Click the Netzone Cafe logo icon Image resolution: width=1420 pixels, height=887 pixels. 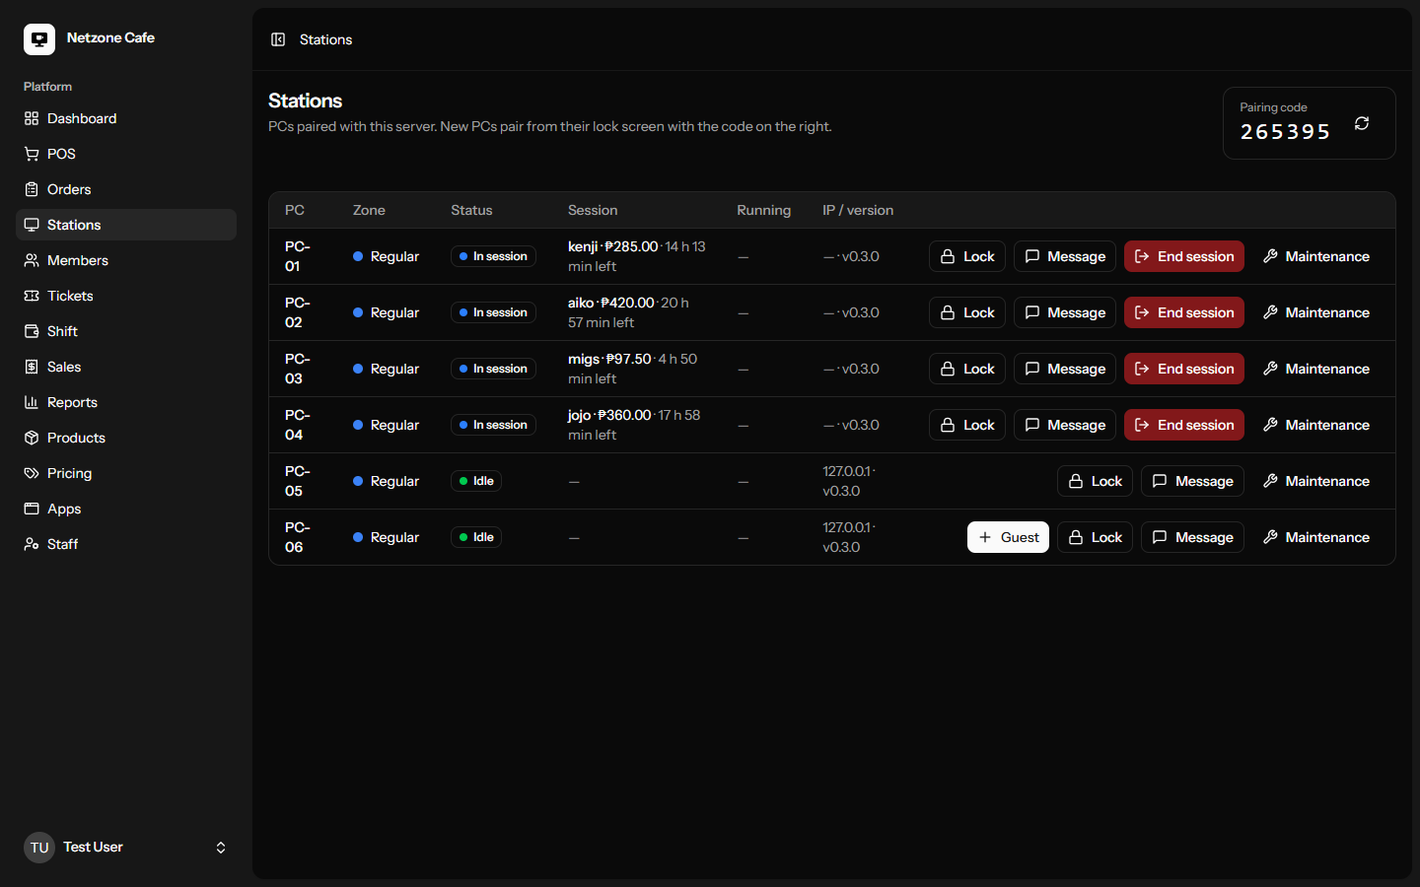(39, 39)
